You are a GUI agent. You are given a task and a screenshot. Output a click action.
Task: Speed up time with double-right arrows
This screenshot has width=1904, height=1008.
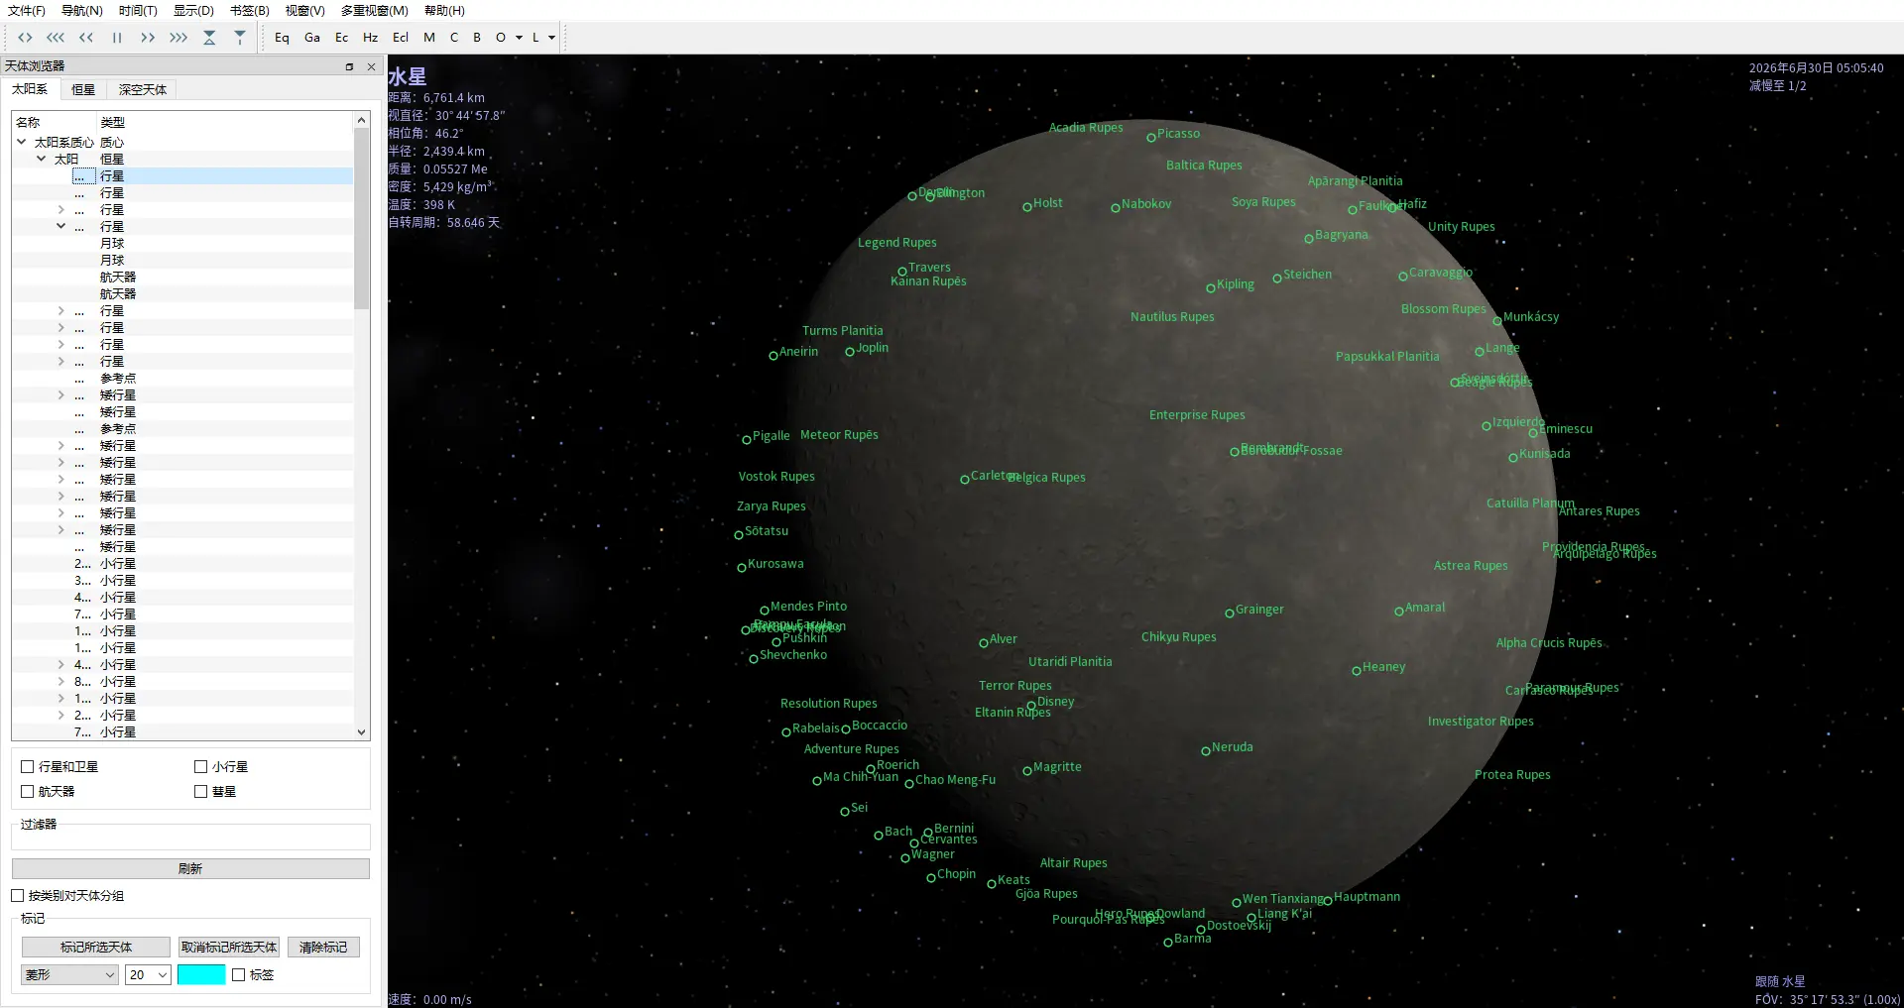[x=148, y=38]
